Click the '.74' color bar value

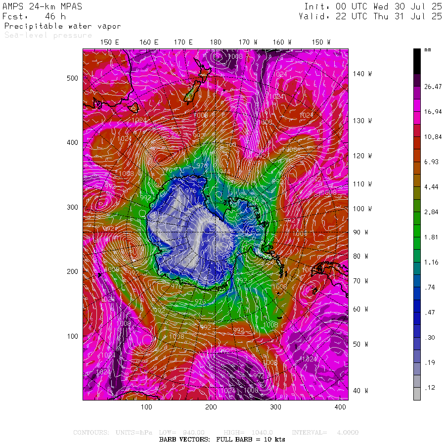[430, 287]
